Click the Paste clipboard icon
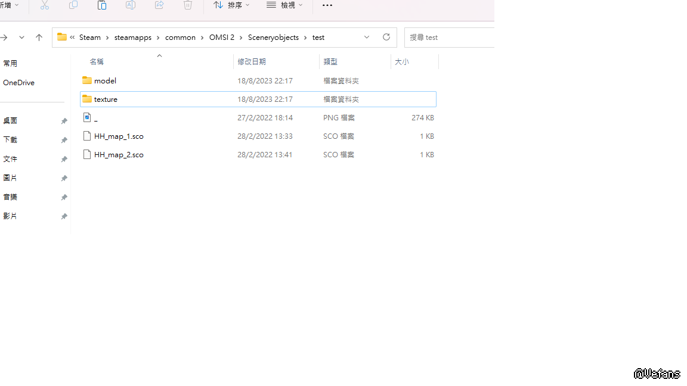The width and height of the screenshot is (687, 386). pos(102,5)
